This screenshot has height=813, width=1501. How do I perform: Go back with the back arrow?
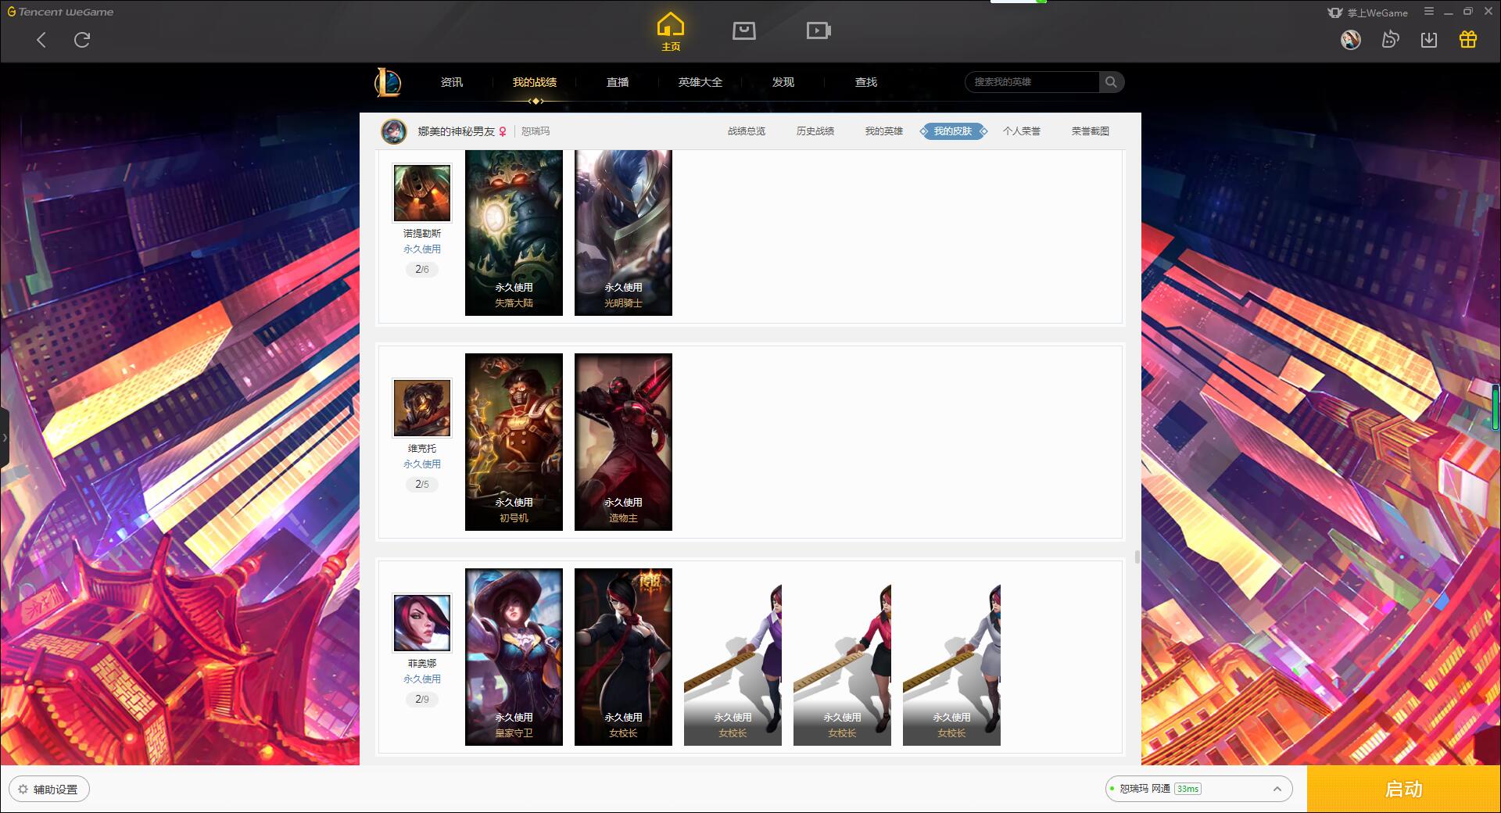pos(41,40)
